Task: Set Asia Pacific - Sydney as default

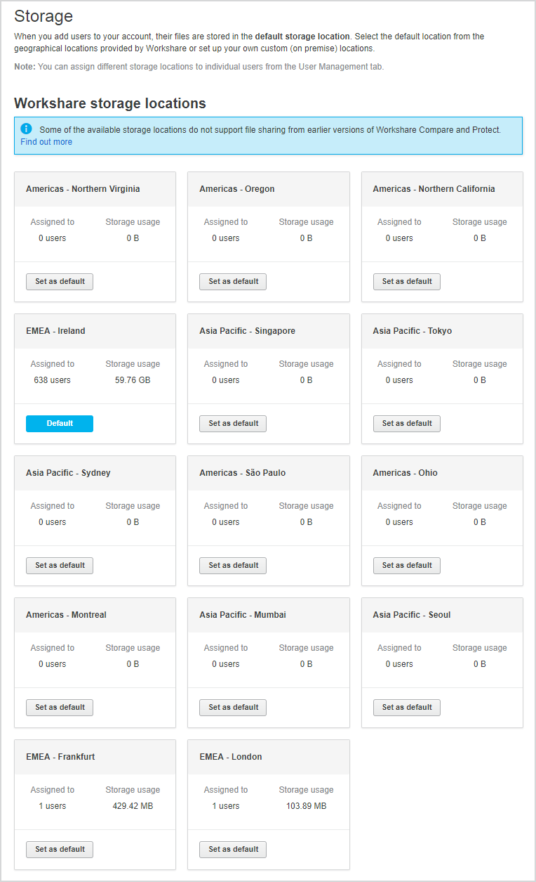Action: [x=60, y=565]
